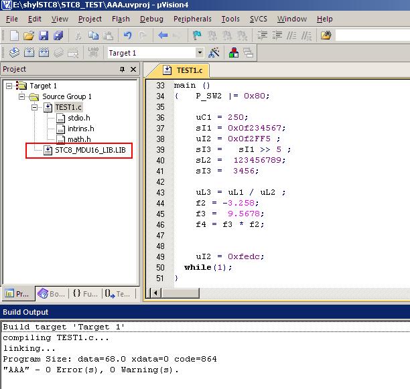Viewport: 410px width, 389px height.
Task: Uncomment selection toolbar icon
Action: click(x=306, y=35)
